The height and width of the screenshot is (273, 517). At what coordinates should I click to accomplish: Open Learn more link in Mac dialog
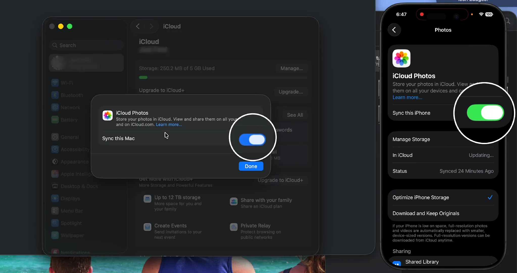(169, 124)
